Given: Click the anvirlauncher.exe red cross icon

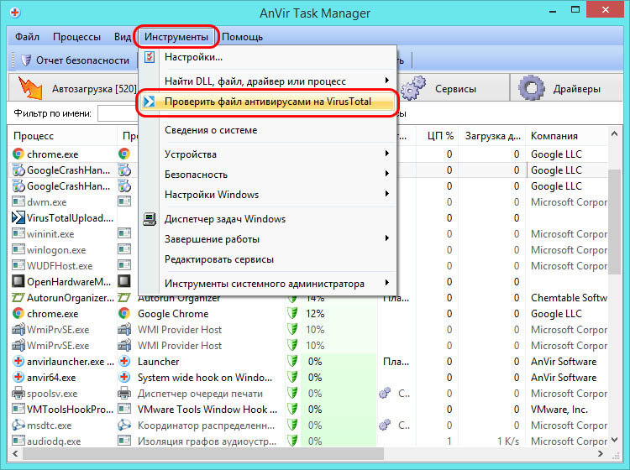Looking at the screenshot, I should click(18, 361).
